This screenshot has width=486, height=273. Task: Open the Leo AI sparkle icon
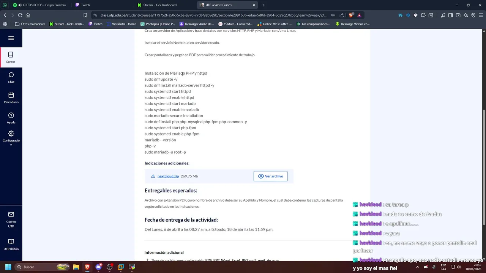[466, 15]
